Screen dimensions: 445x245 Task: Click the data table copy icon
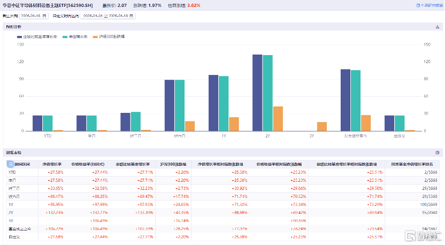pyautogui.click(x=438, y=153)
